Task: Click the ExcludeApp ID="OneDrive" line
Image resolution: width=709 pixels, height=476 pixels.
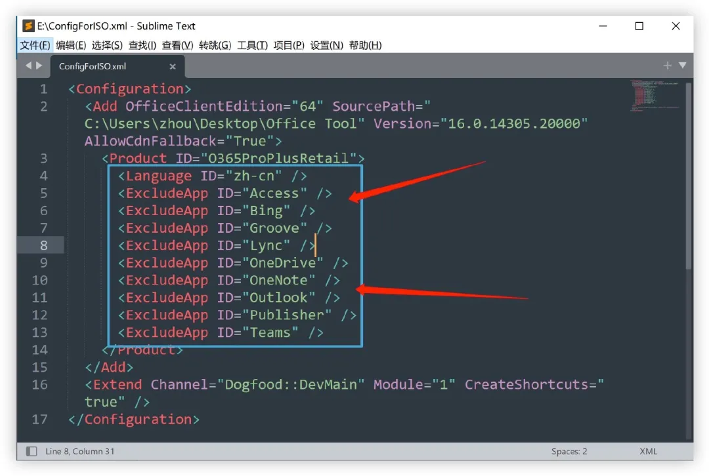Action: 233,263
